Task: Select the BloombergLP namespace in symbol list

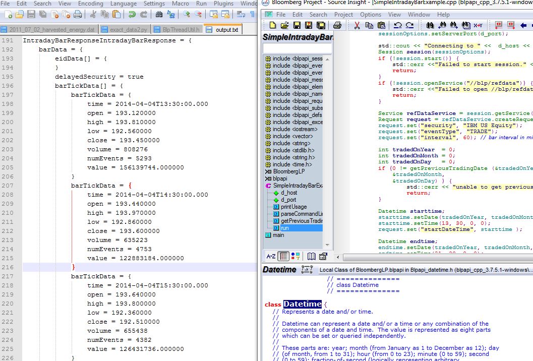Action: (x=289, y=171)
